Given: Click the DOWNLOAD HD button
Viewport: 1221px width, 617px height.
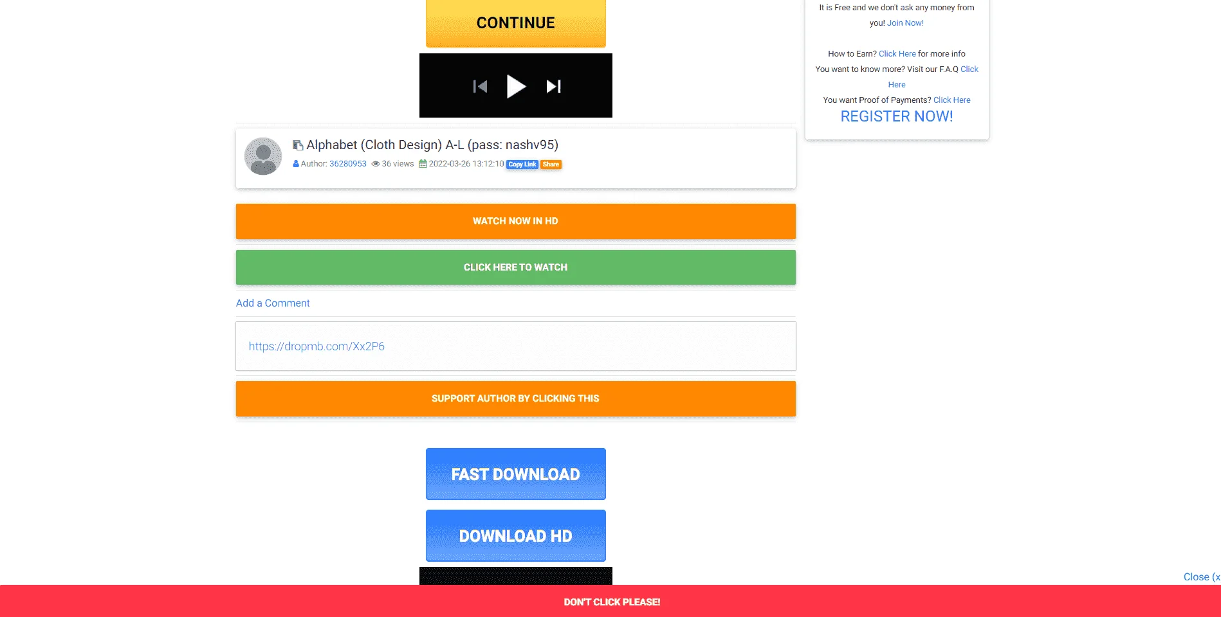Looking at the screenshot, I should click(515, 535).
